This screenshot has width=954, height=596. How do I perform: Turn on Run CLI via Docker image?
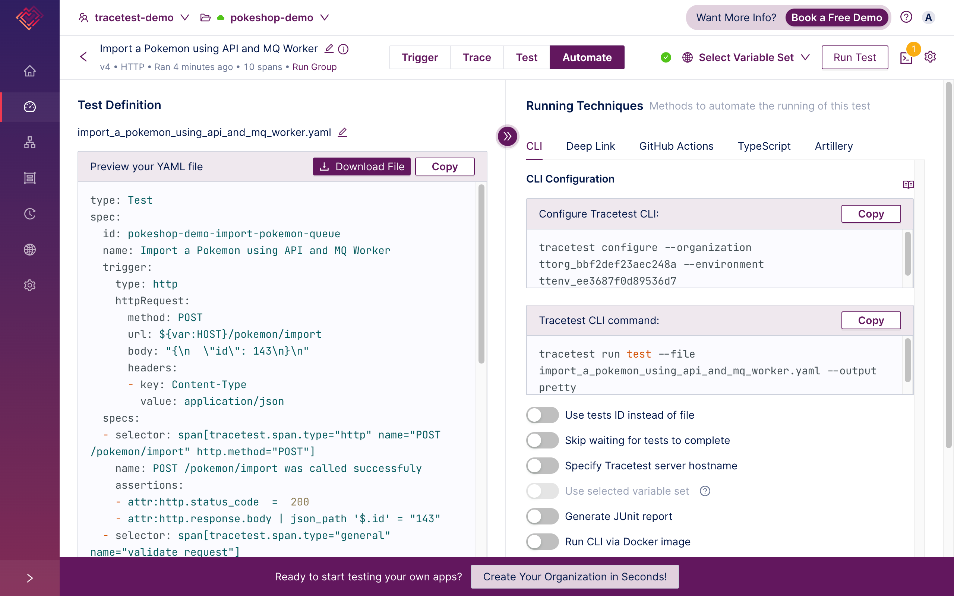(x=542, y=542)
